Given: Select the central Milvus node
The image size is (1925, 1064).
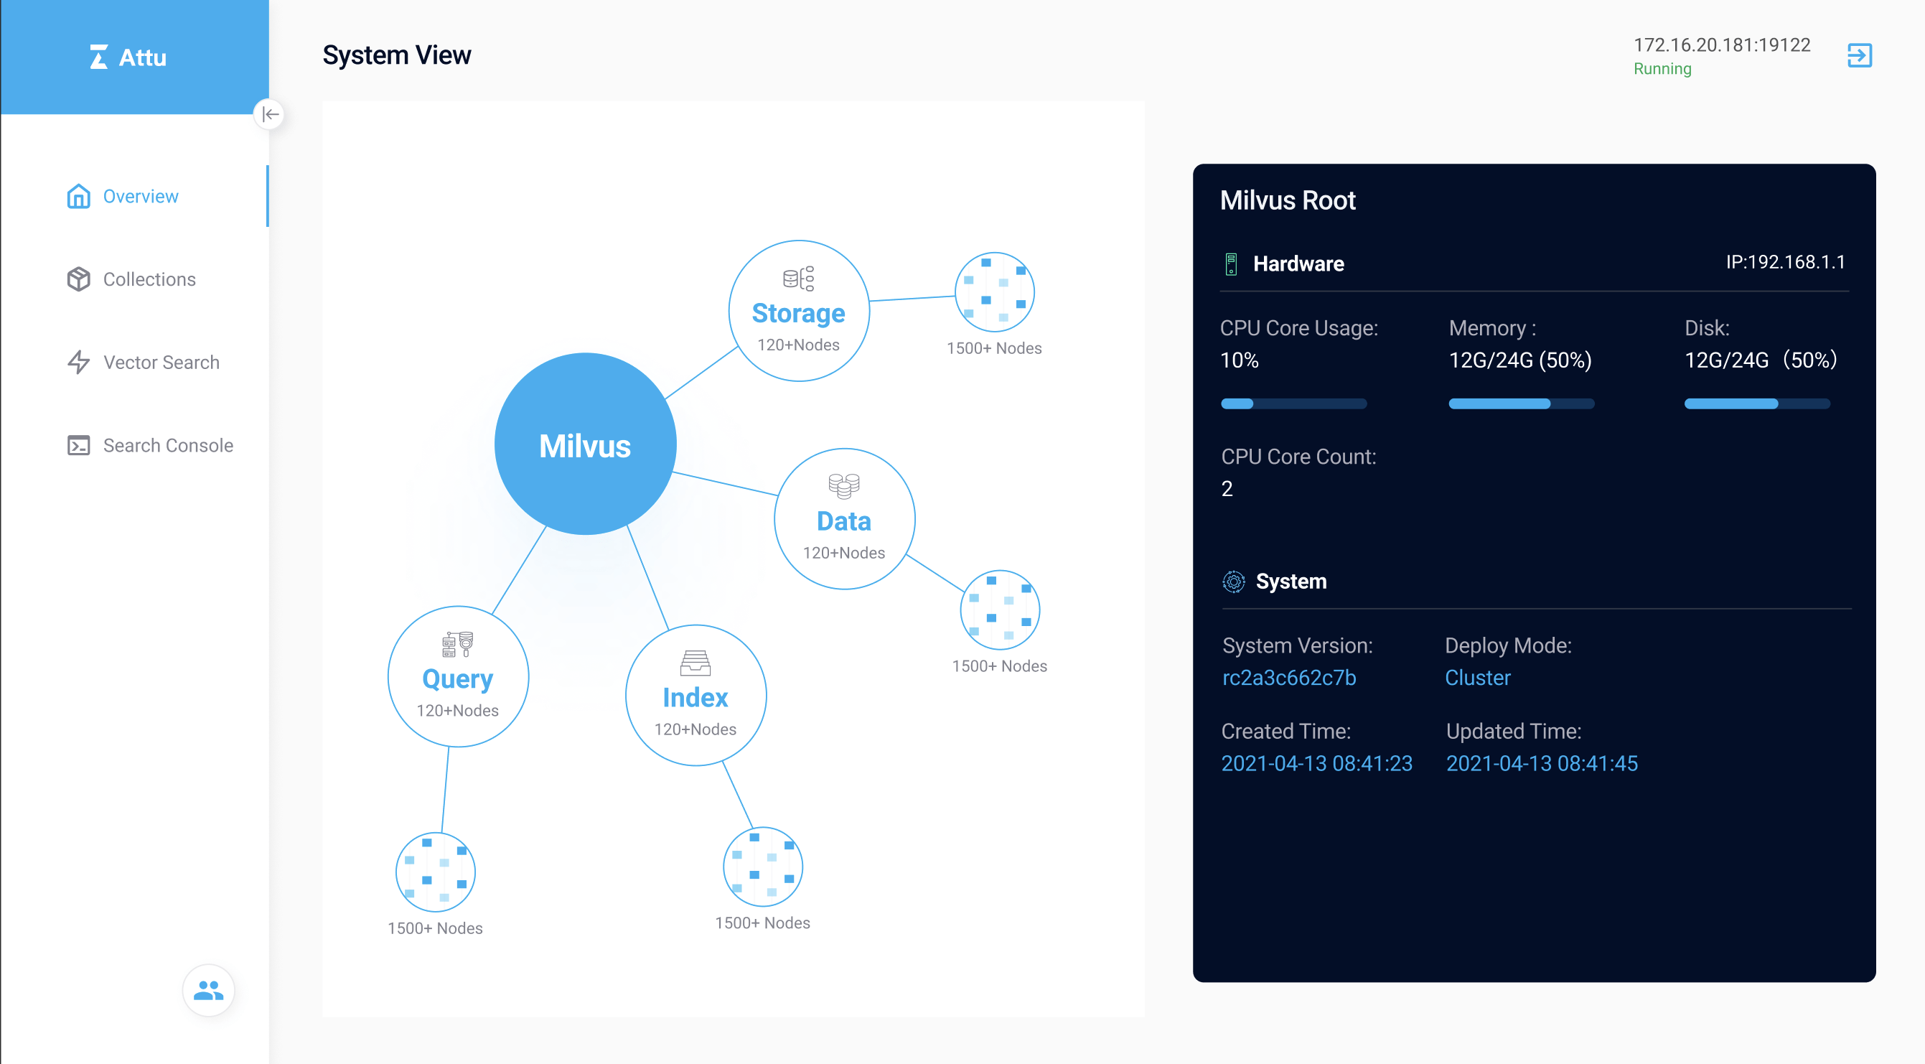Looking at the screenshot, I should (x=585, y=444).
